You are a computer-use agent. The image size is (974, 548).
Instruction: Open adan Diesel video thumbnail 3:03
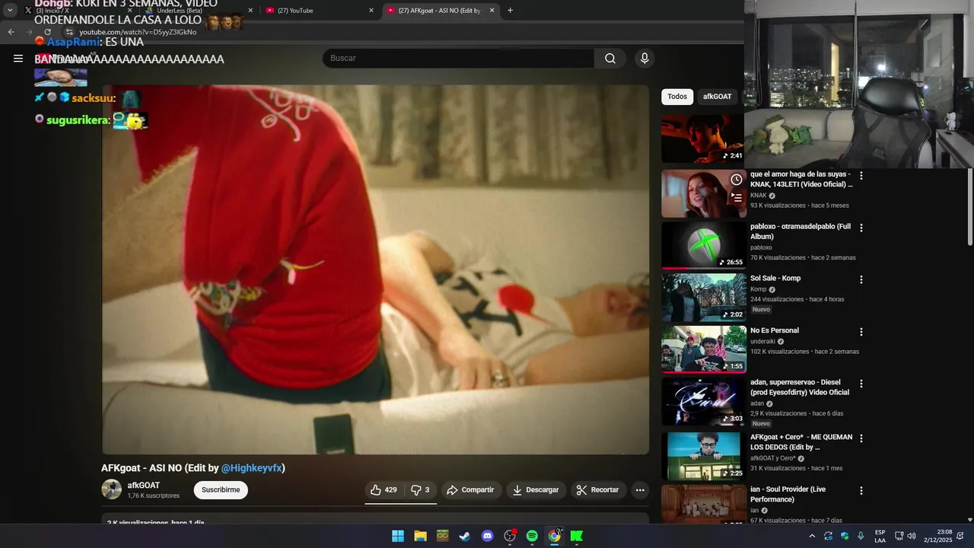[x=703, y=401]
